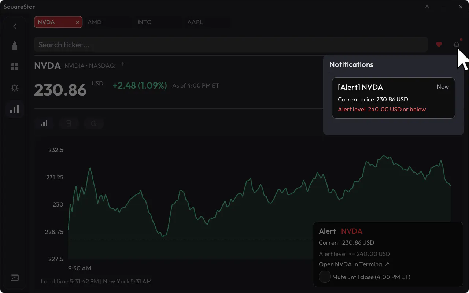
Task: Click the notifications bell icon
Action: (x=457, y=45)
